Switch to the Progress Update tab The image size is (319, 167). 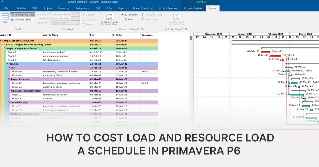click(193, 8)
